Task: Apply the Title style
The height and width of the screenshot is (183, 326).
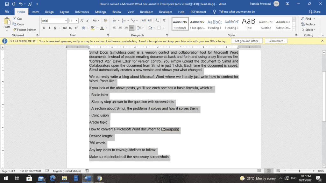Action: tap(249, 24)
